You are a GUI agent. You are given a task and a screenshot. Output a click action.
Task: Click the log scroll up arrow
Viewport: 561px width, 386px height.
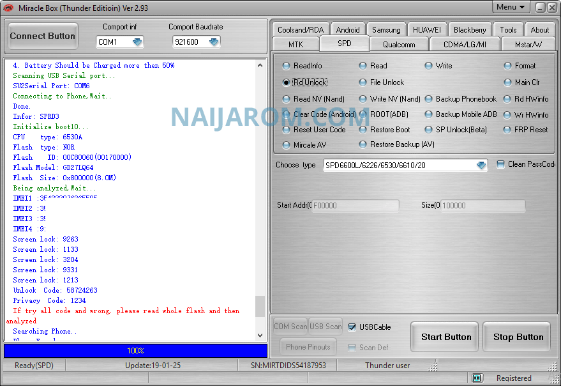tap(260, 65)
